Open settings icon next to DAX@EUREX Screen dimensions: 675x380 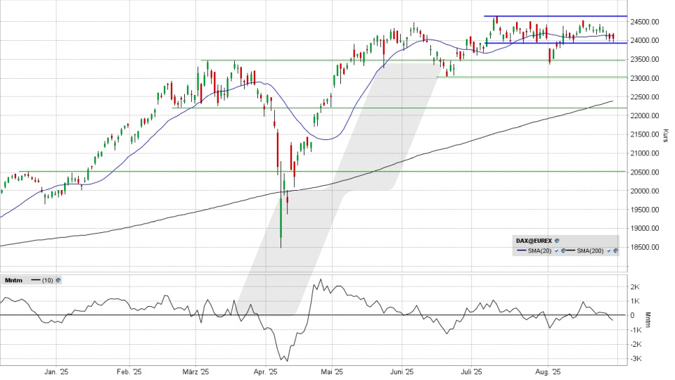pos(557,241)
